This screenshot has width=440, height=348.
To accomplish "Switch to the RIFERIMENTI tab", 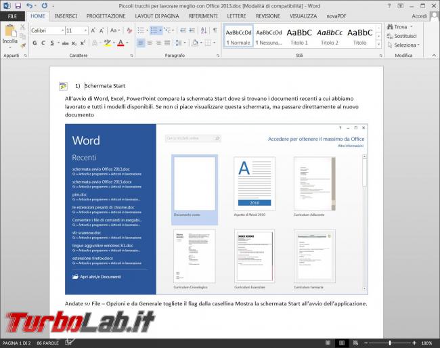I will point(203,16).
